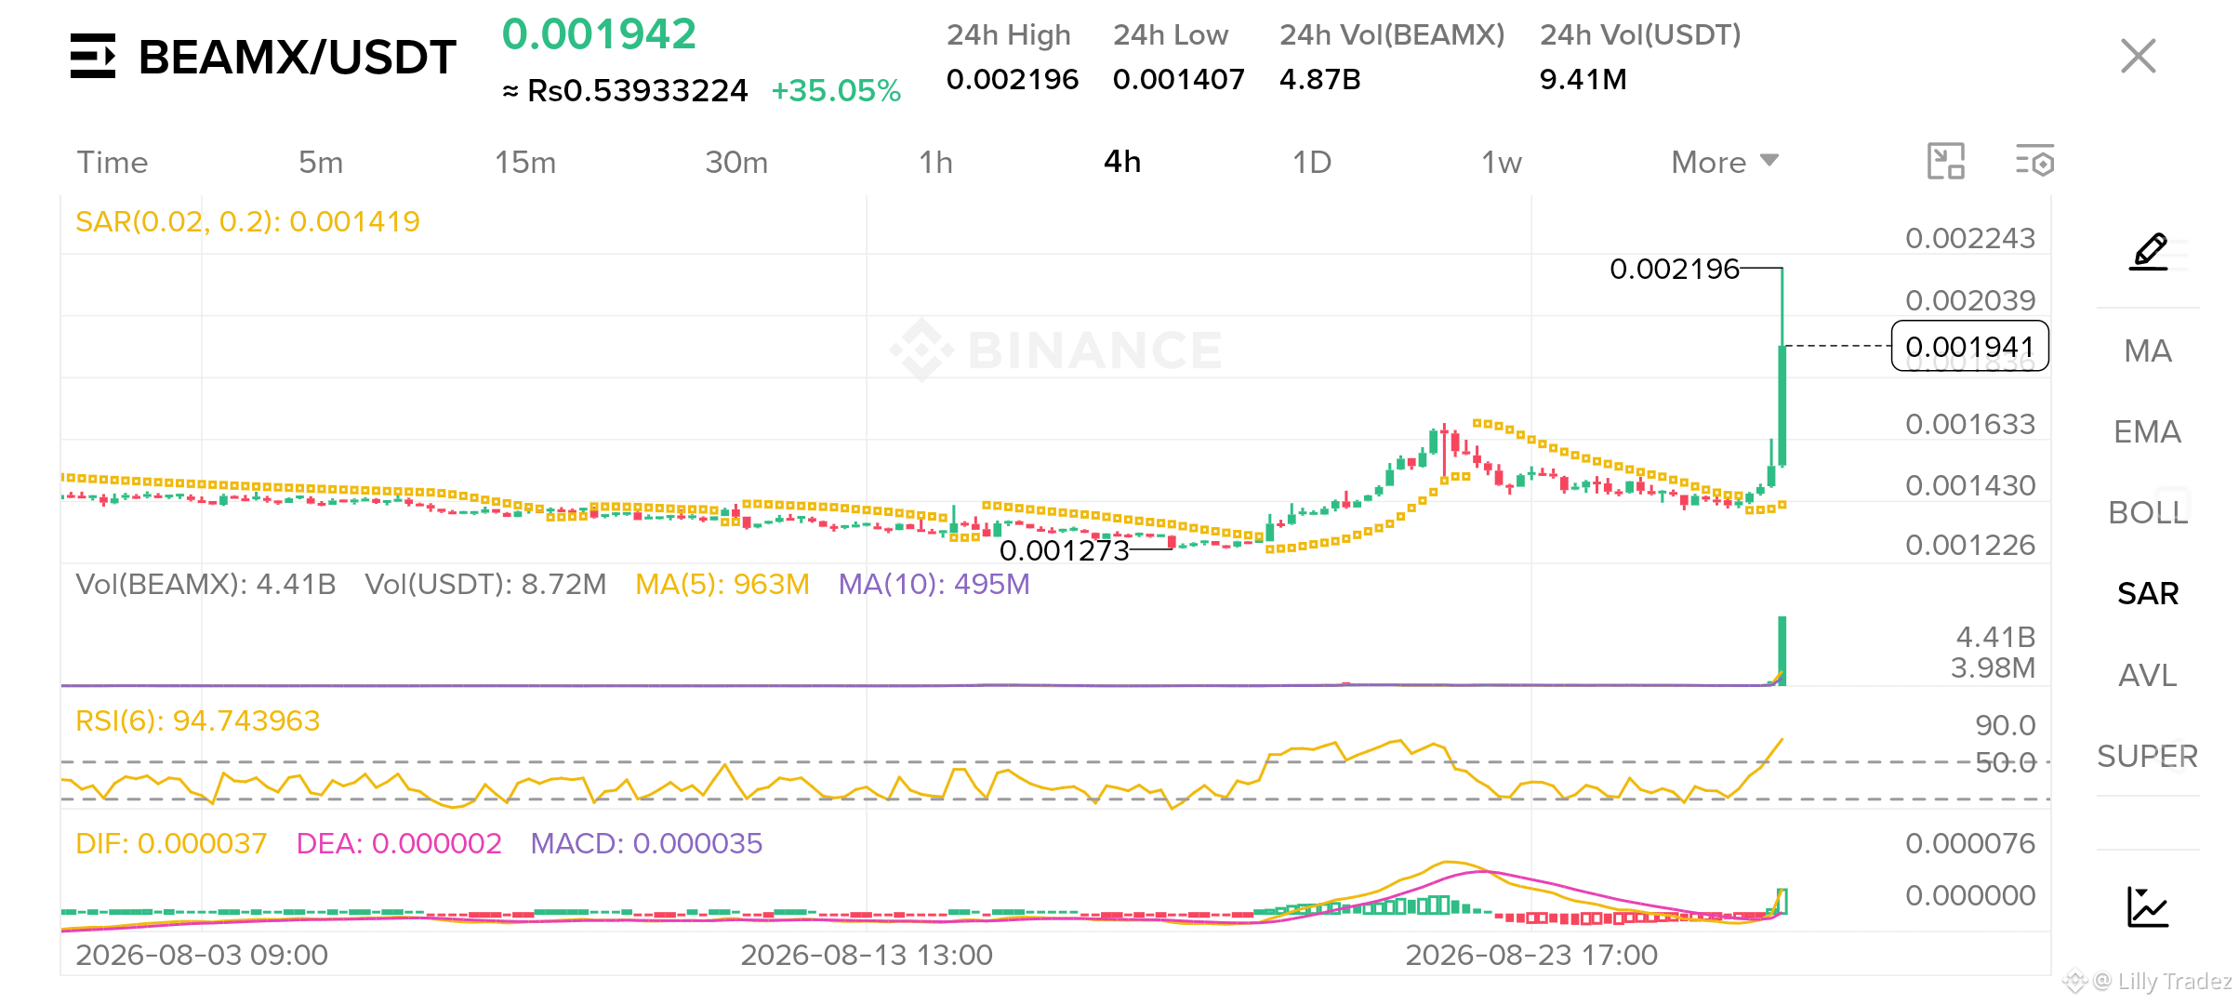
Task: Open chart indicator settings icon
Action: pyautogui.click(x=2034, y=161)
